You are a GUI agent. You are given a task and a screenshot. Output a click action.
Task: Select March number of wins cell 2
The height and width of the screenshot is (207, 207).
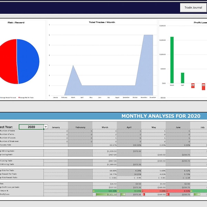point(105,135)
